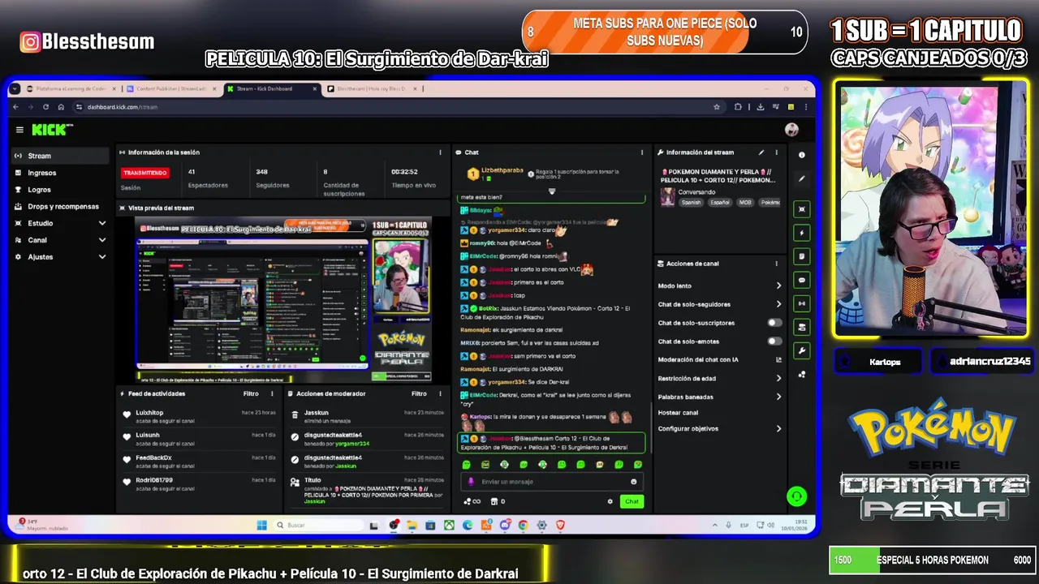
Task: Click the broadcast signal icon in right sidebar
Action: pos(802,303)
